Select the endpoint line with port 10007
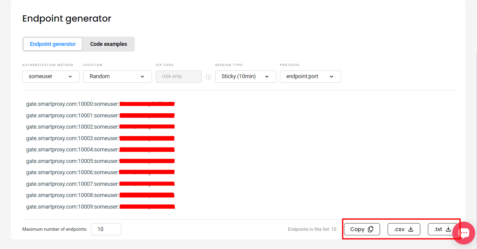This screenshot has width=477, height=249. pos(100,184)
